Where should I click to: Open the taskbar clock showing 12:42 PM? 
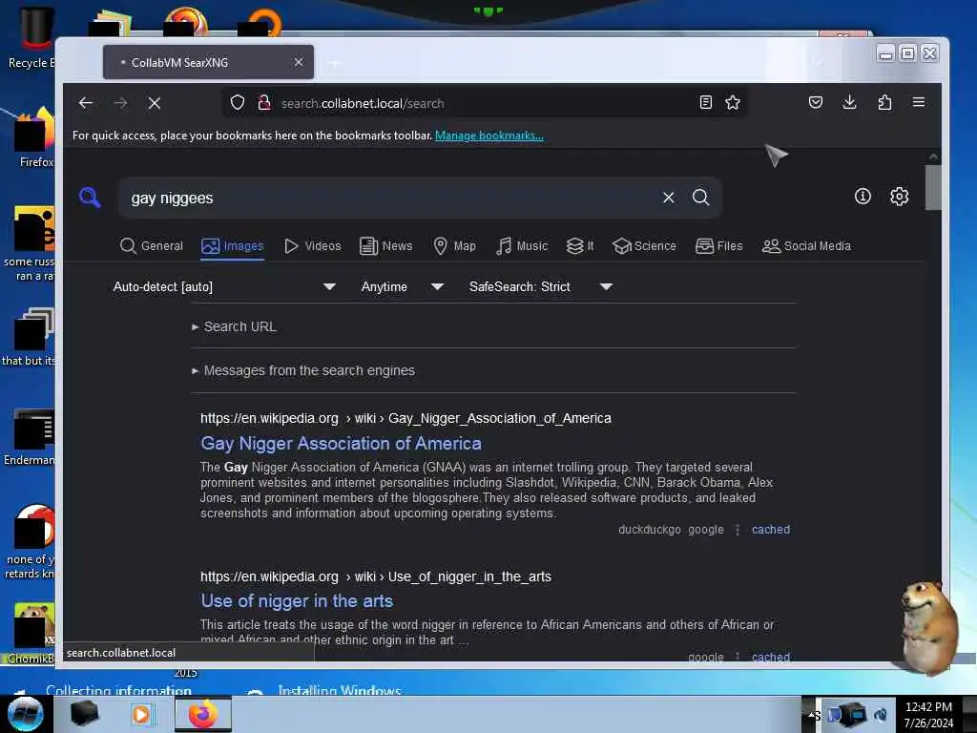pos(928,715)
